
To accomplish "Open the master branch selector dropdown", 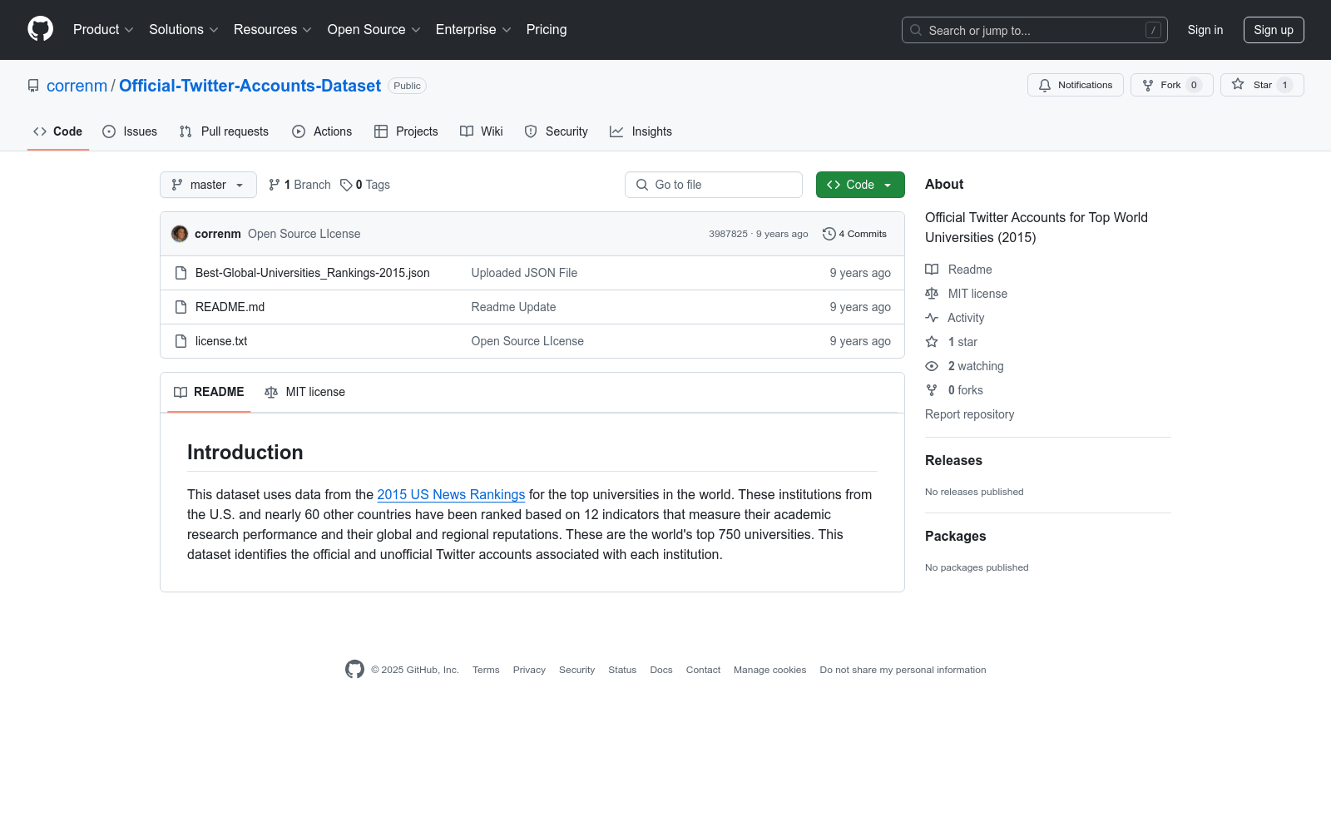I will [x=208, y=185].
